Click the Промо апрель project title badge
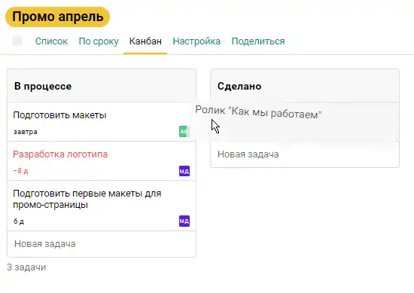 pyautogui.click(x=57, y=17)
